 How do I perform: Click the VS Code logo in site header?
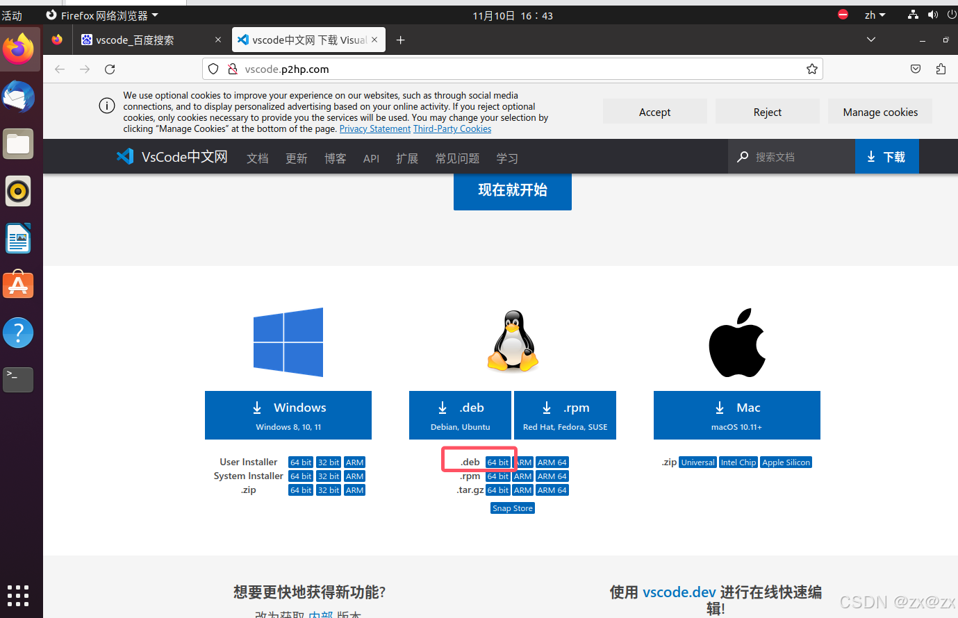click(125, 156)
